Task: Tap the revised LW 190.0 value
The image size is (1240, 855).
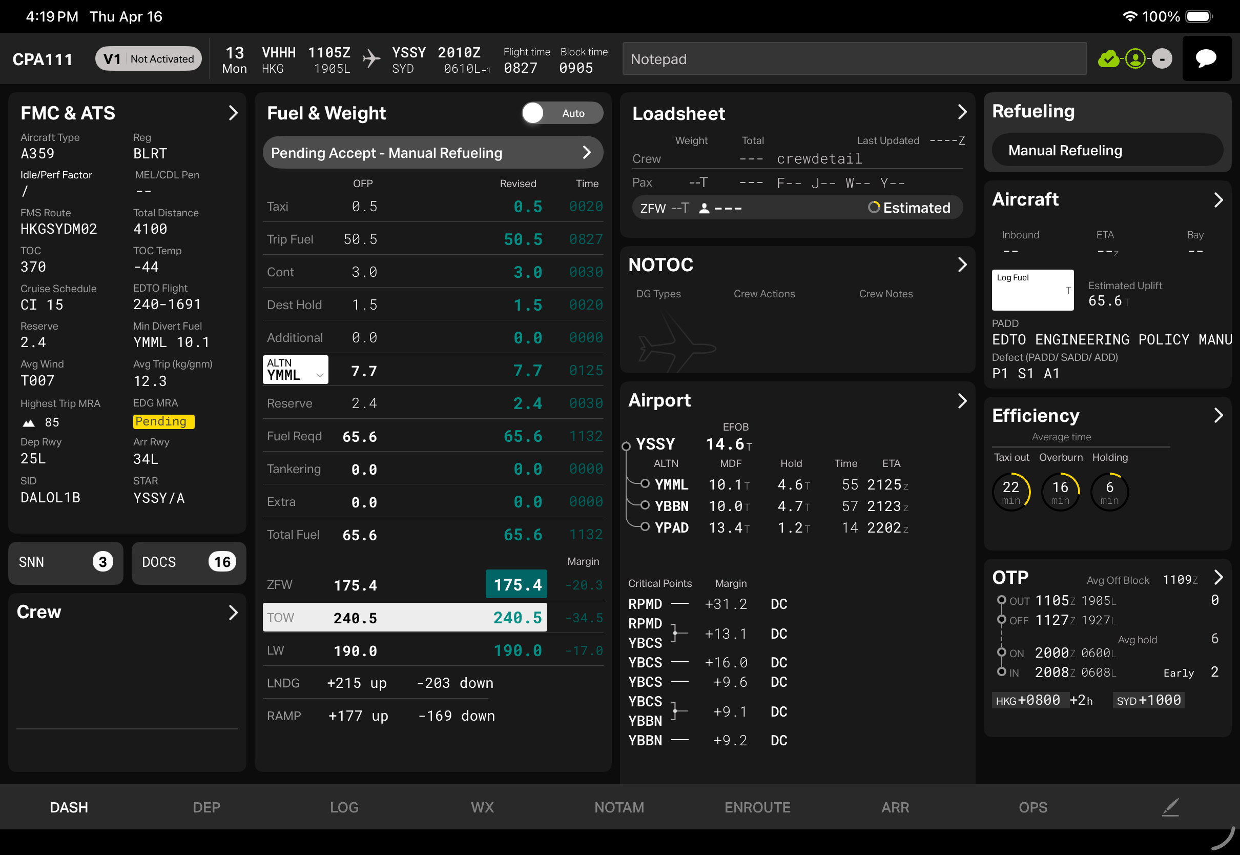Action: point(518,651)
